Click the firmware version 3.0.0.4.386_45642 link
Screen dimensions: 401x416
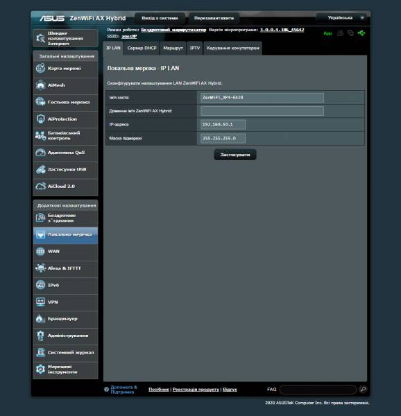coord(282,30)
